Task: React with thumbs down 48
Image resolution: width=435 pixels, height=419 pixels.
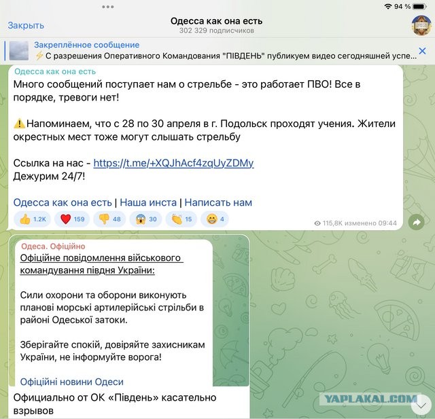Action: (x=109, y=219)
